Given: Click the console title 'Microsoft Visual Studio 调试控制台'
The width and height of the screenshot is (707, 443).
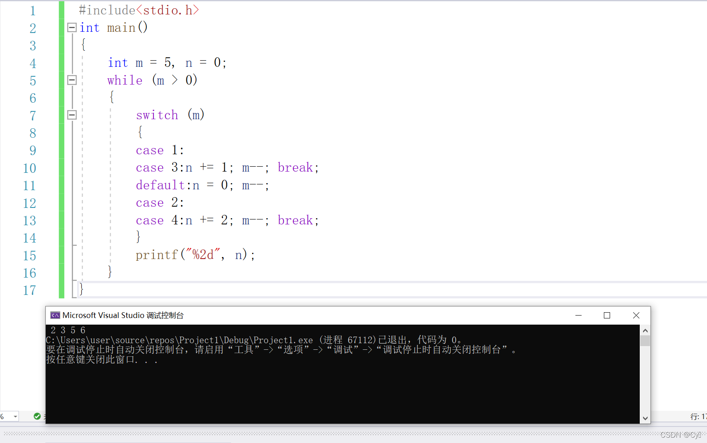Looking at the screenshot, I should pyautogui.click(x=123, y=316).
